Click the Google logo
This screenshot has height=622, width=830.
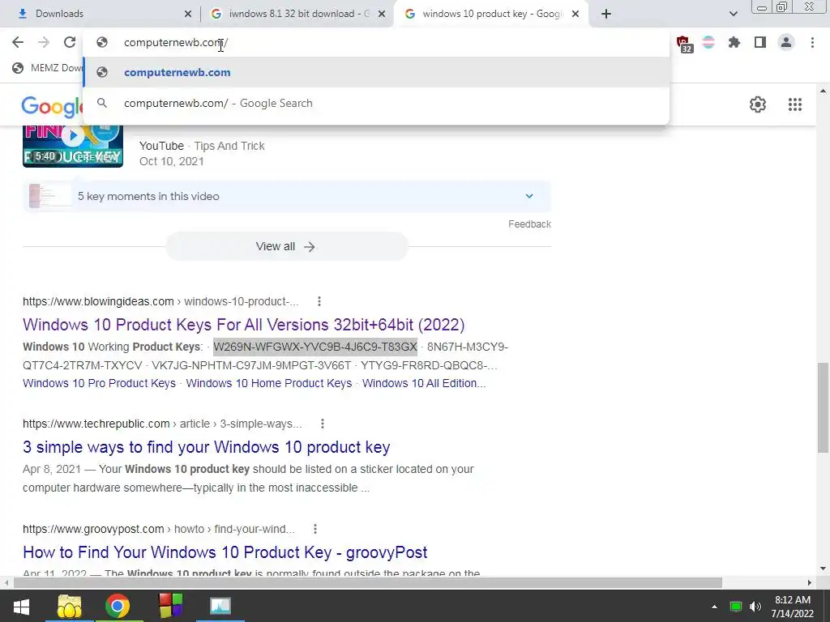tap(52, 106)
